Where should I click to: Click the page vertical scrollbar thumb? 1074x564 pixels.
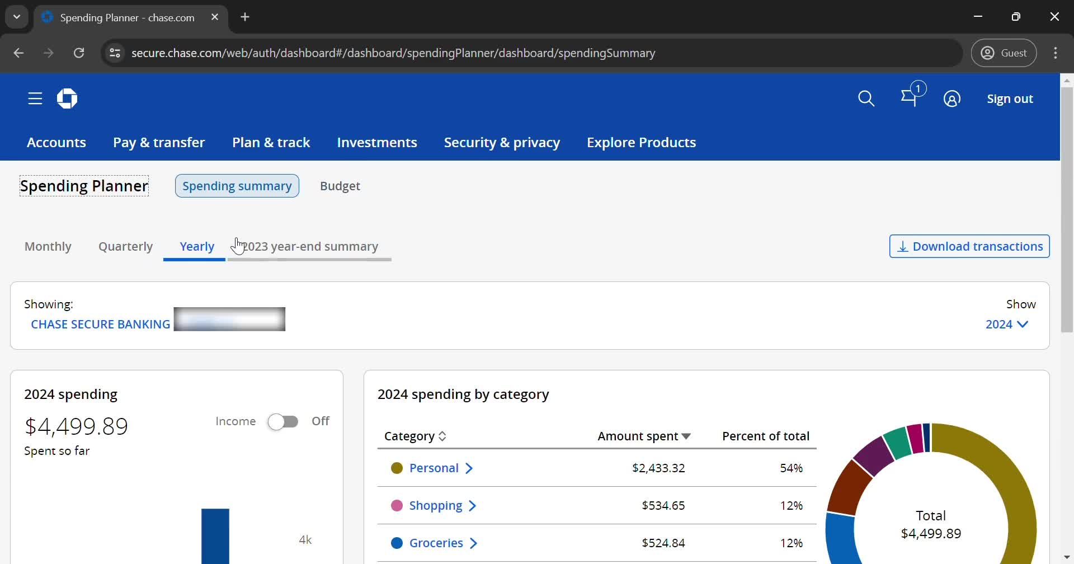pyautogui.click(x=1067, y=210)
